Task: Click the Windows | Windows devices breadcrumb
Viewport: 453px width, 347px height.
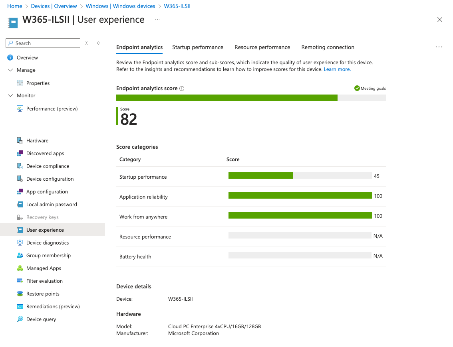Action: click(x=120, y=6)
